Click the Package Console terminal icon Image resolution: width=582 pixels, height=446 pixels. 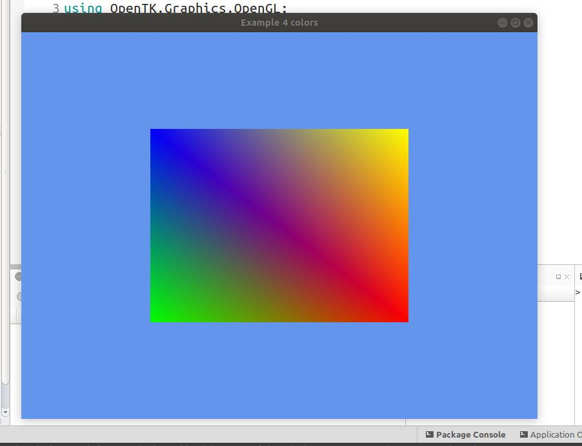pos(430,435)
